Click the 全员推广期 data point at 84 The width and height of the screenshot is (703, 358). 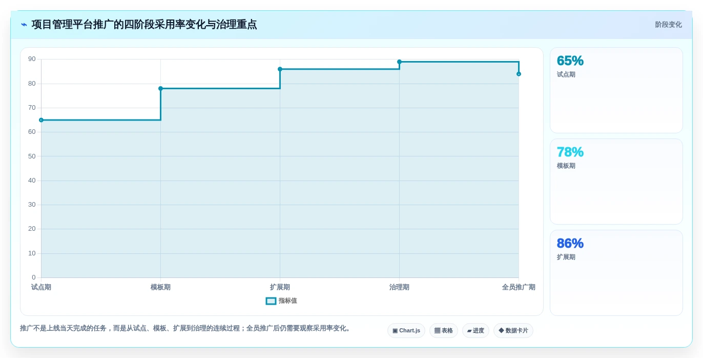[519, 74]
